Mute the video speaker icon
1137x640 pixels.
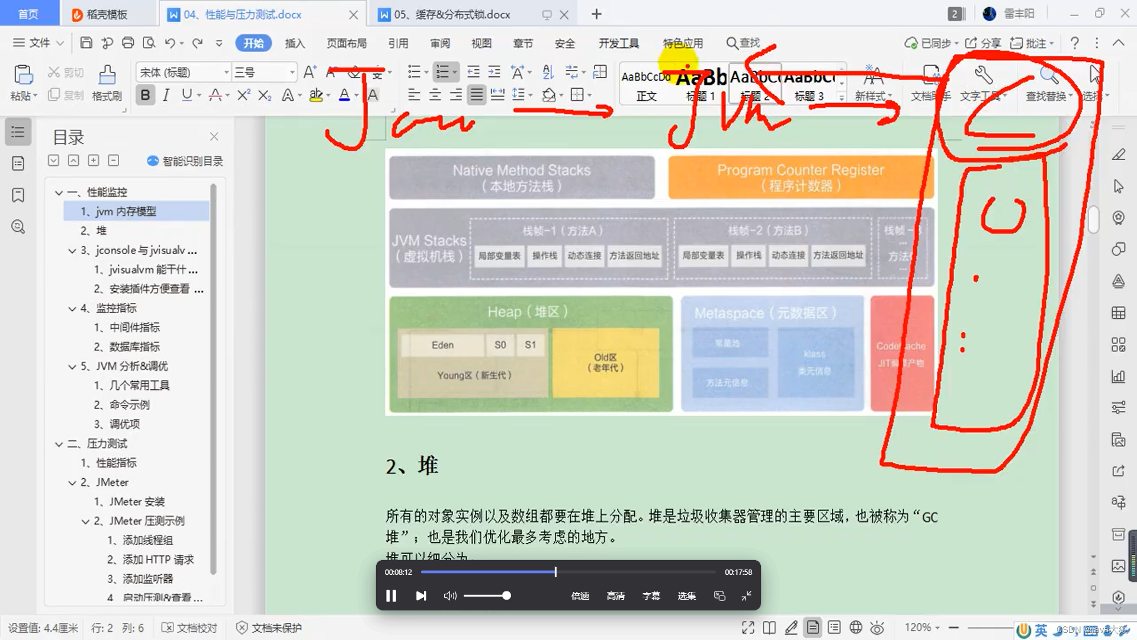coord(449,596)
